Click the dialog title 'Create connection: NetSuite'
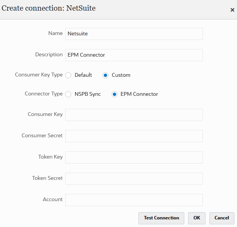This screenshot has width=237, height=227. pyautogui.click(x=49, y=8)
